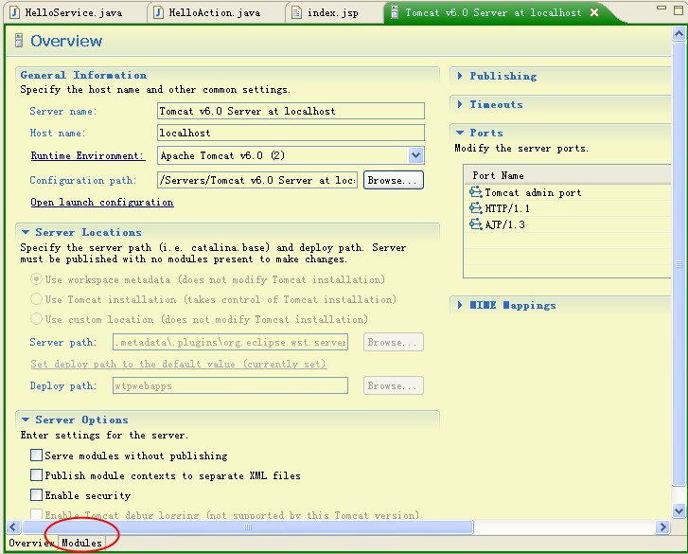Click the server icon on the Tomcat tab
The height and width of the screenshot is (554, 688).
point(395,12)
